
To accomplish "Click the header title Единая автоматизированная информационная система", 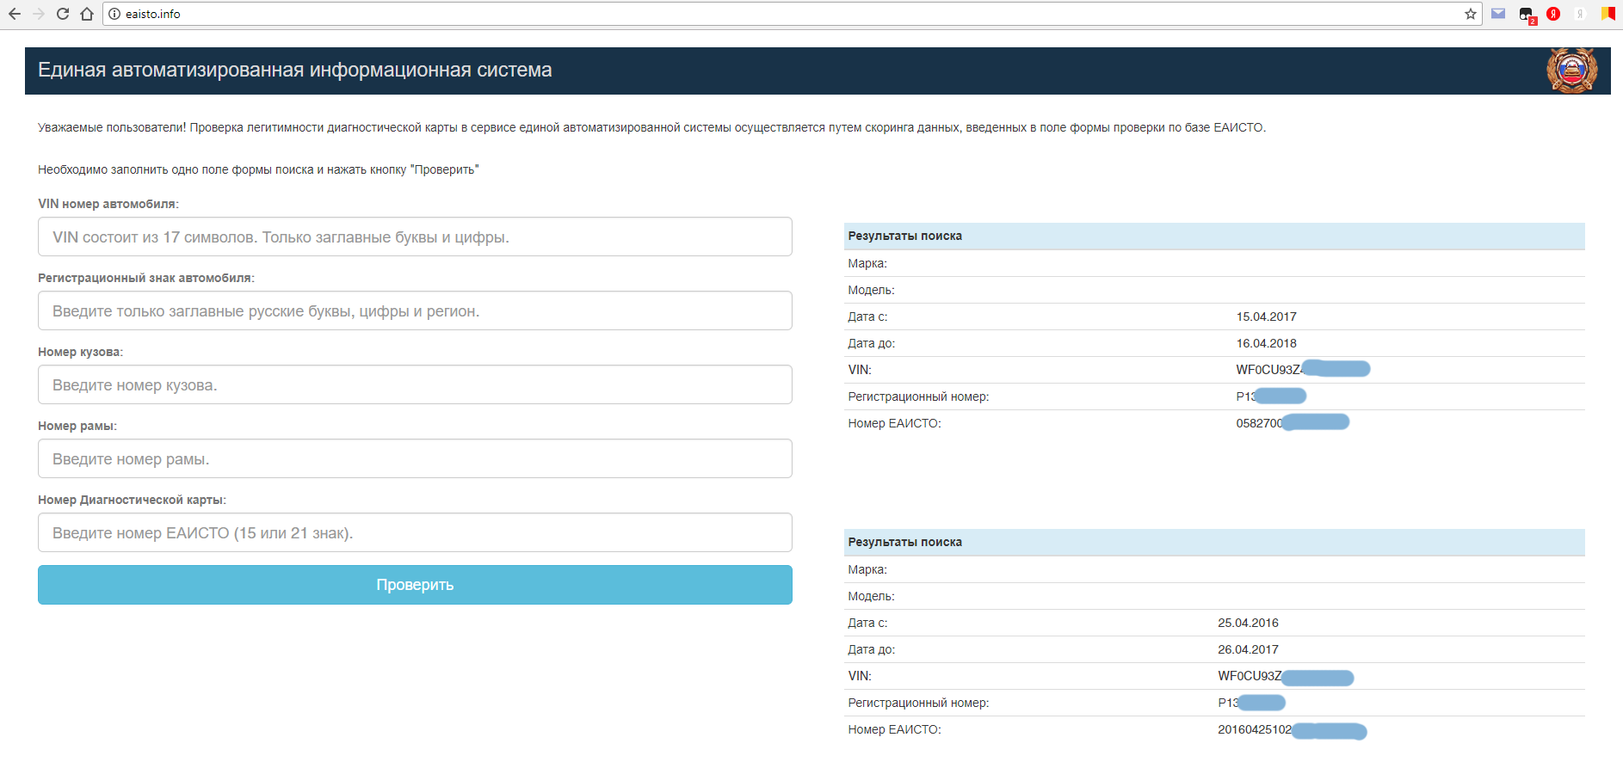I will point(295,70).
